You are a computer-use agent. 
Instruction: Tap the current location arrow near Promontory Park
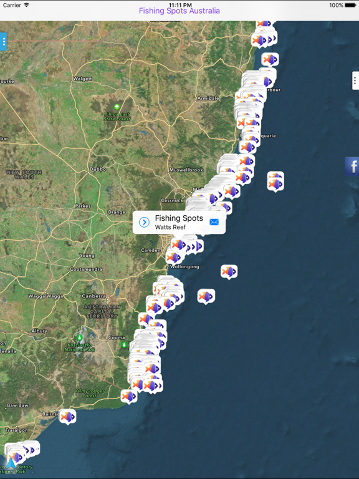click(11, 463)
